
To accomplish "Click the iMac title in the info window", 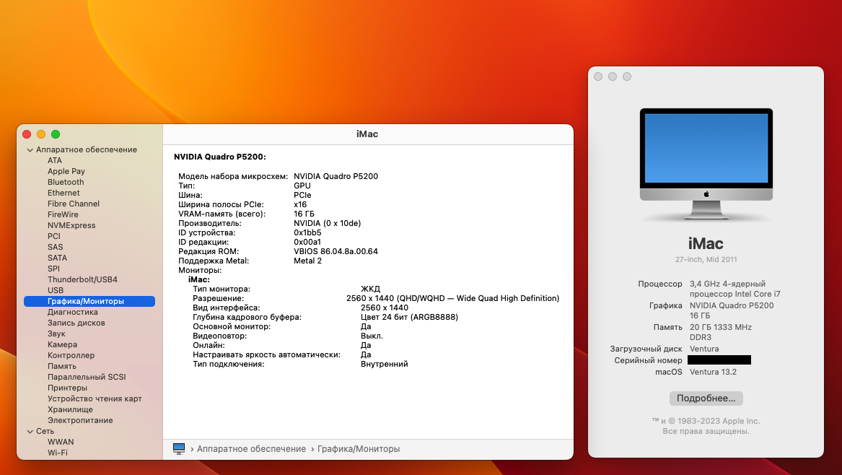I will coord(706,244).
